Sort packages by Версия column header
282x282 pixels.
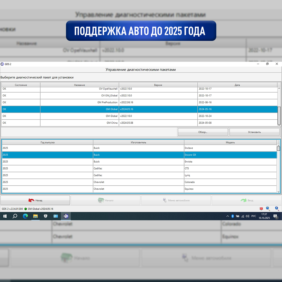click(x=158, y=85)
